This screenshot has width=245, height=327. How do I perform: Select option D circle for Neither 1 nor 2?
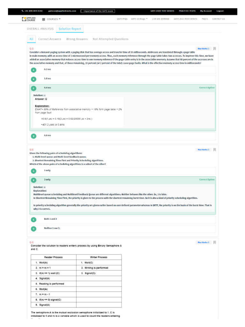pyautogui.click(x=33, y=229)
